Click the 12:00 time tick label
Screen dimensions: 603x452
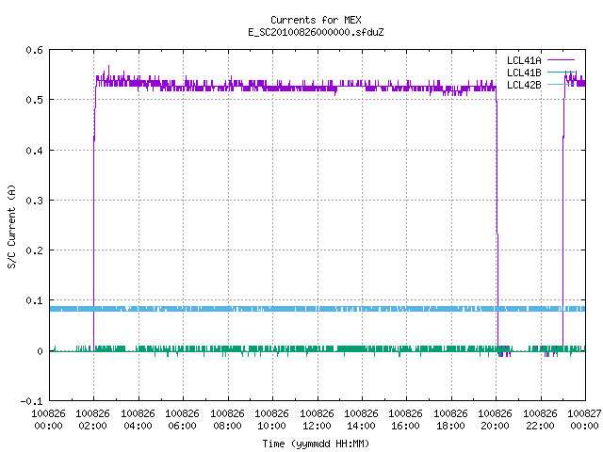(x=317, y=426)
